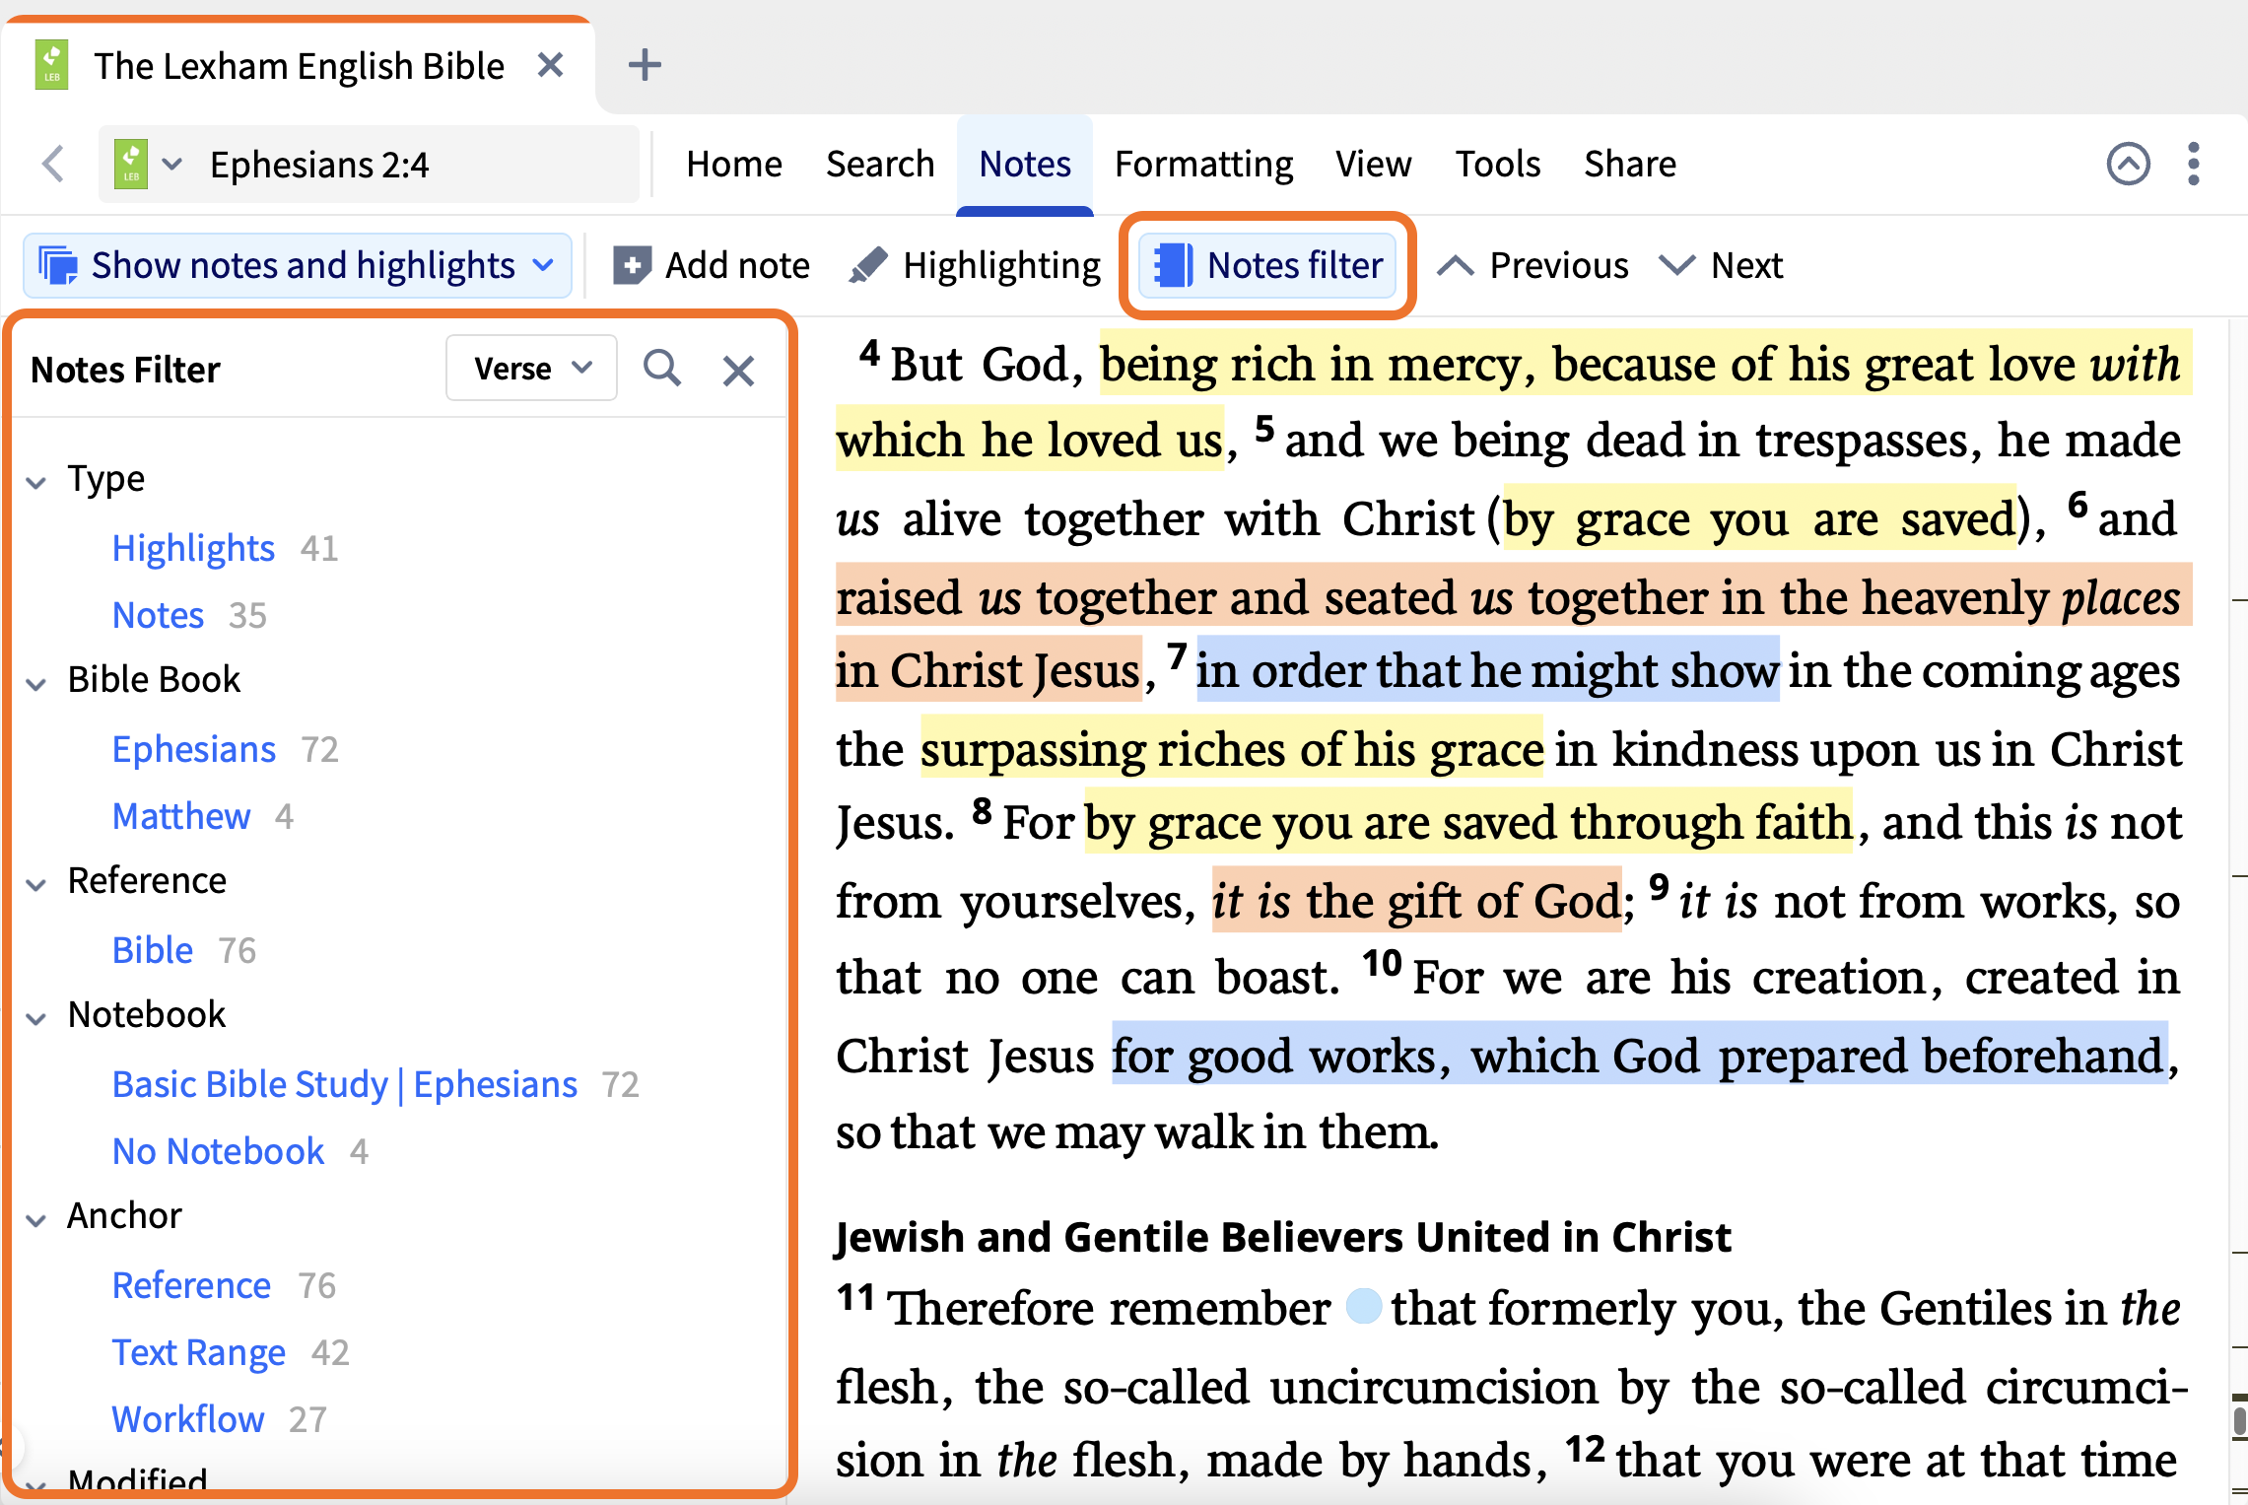The height and width of the screenshot is (1505, 2248).
Task: Open the Share menu tab
Action: tap(1630, 164)
